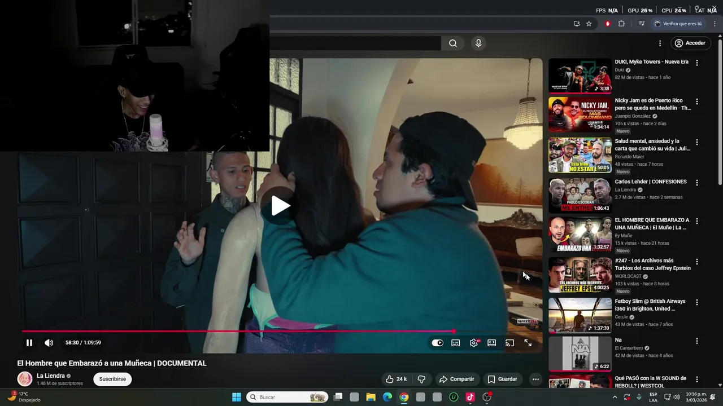This screenshot has height=406, width=723.
Task: Click the large play overlay on the video
Action: click(x=281, y=206)
